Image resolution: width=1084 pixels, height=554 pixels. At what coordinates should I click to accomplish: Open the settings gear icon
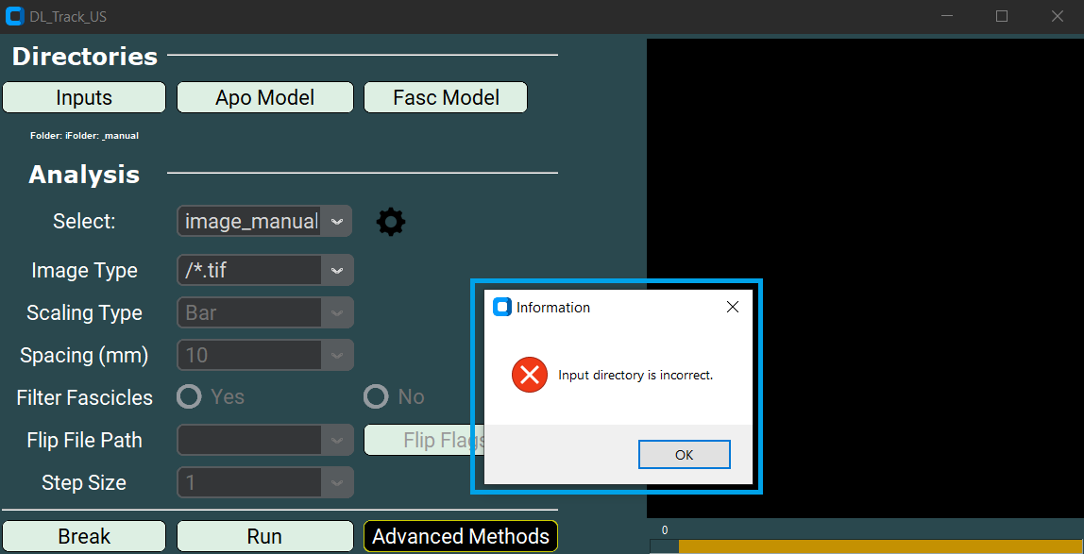(391, 222)
